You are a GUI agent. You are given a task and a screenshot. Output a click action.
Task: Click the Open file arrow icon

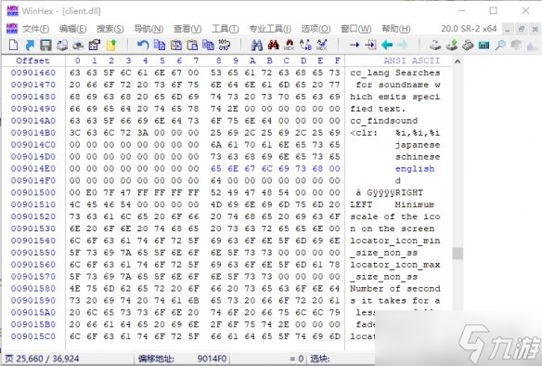point(30,45)
